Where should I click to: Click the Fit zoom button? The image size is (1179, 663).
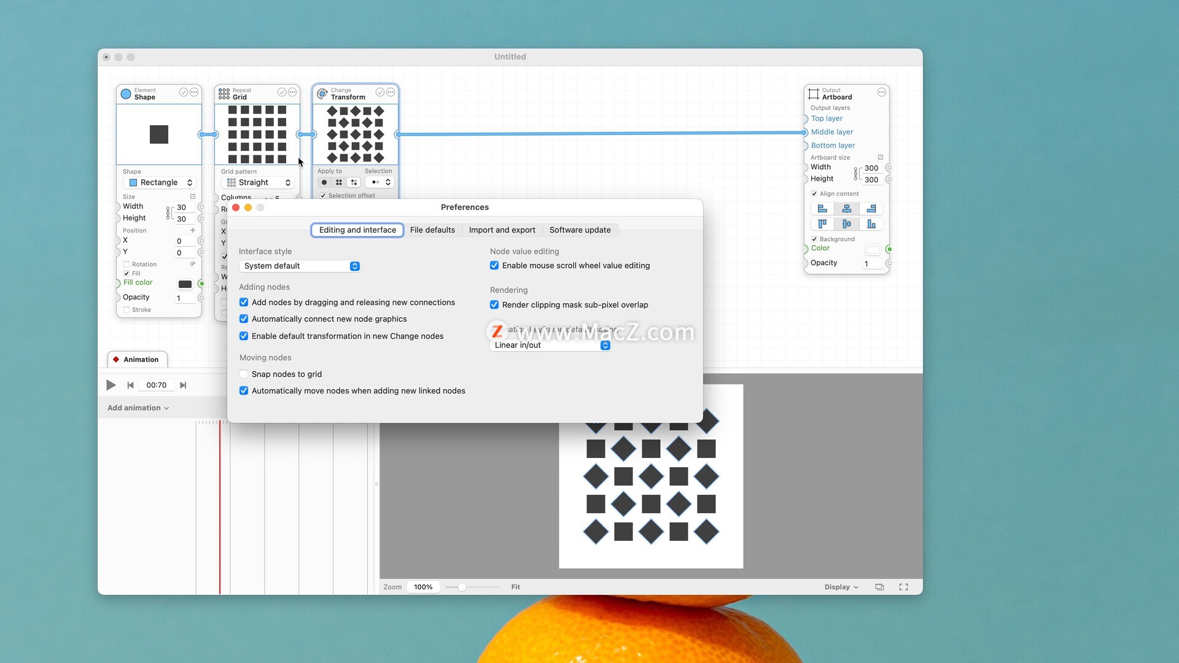(516, 587)
